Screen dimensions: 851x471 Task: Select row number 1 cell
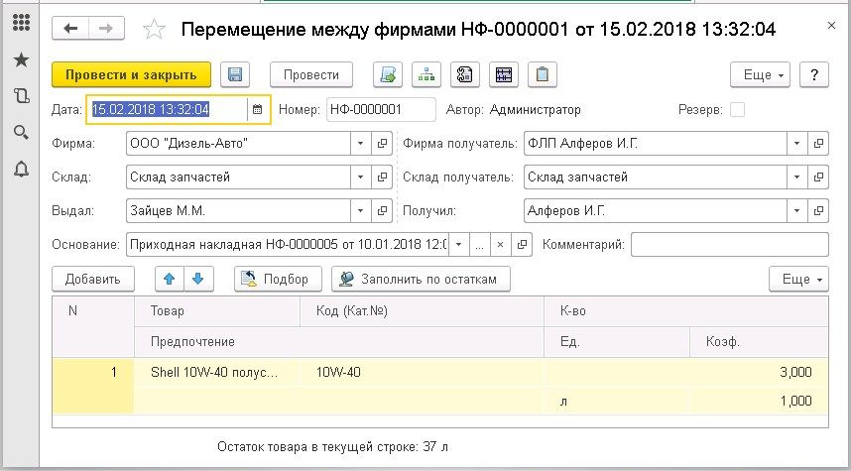click(93, 386)
